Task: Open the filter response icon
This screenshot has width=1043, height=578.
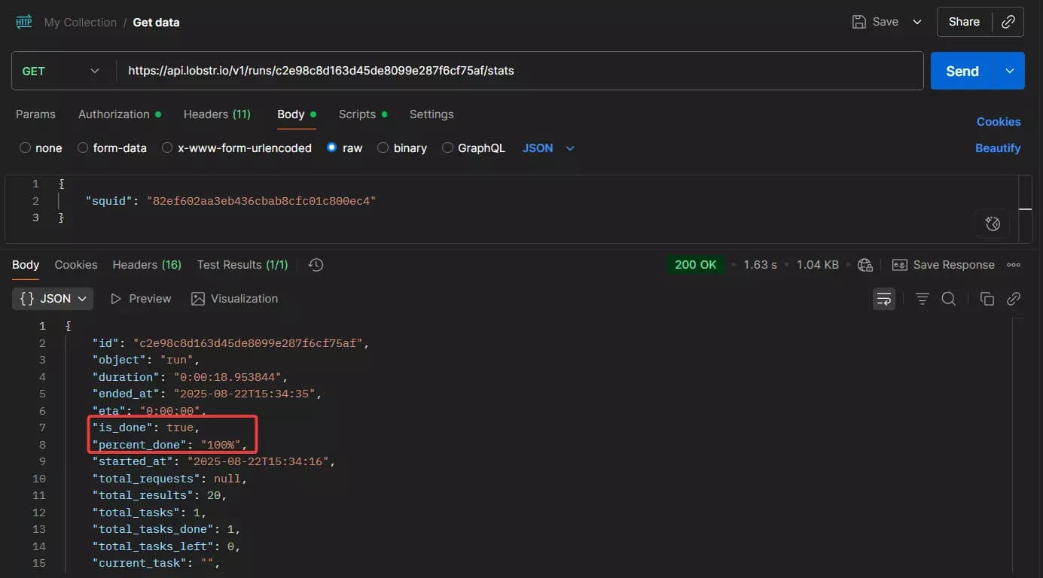Action: click(x=922, y=298)
